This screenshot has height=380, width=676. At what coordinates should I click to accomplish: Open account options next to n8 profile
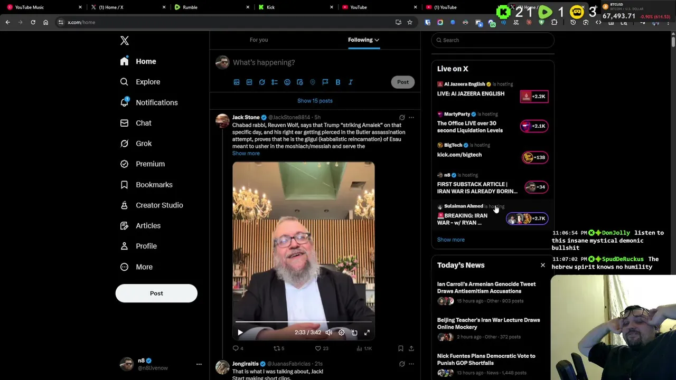tap(199, 364)
